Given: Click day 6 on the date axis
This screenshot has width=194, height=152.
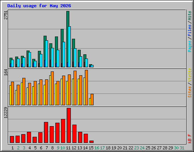Looking at the screenshot, I should (41, 148).
